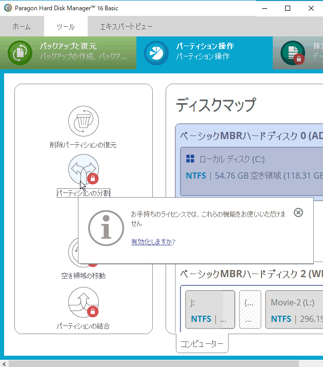Click the Partition Operations pie chart icon
Screen dimensions: 323x367
coord(156,53)
